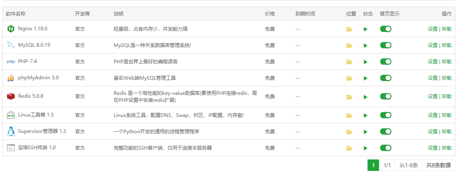
Task: Click the Redis 5.0.8 software name
Action: 31,96
